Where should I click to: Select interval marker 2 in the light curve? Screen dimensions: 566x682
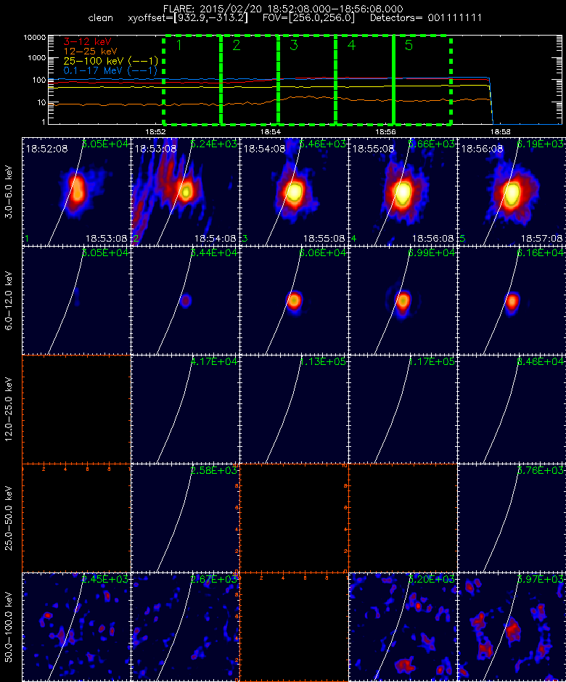237,45
